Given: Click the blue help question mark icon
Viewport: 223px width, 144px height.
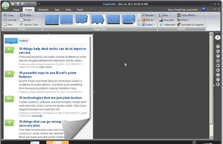Looking at the screenshot, I should point(204,9).
